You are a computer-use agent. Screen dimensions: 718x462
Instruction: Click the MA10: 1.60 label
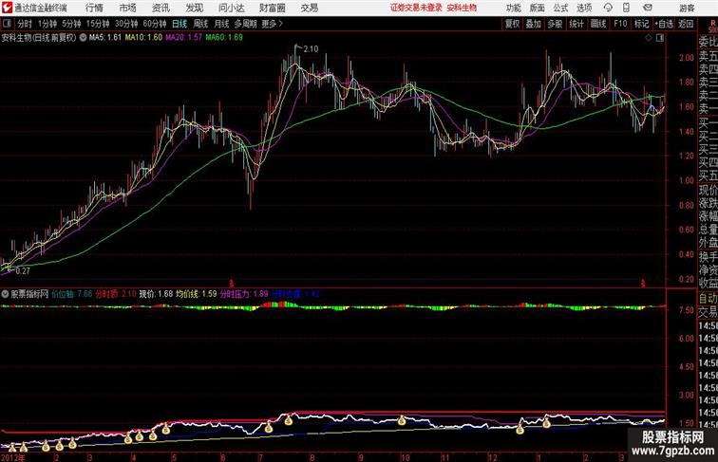coord(143,38)
